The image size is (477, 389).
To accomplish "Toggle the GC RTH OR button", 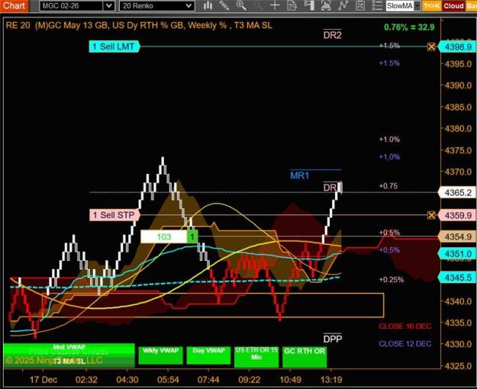I will coord(305,356).
